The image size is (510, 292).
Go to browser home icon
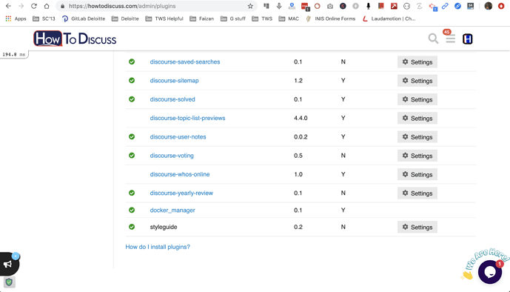(x=47, y=6)
